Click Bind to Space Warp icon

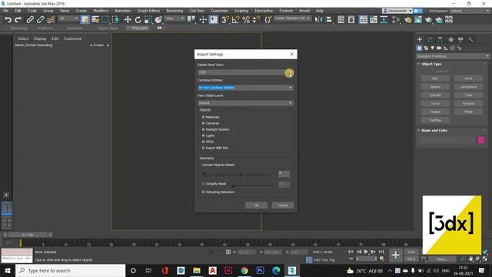[51, 20]
